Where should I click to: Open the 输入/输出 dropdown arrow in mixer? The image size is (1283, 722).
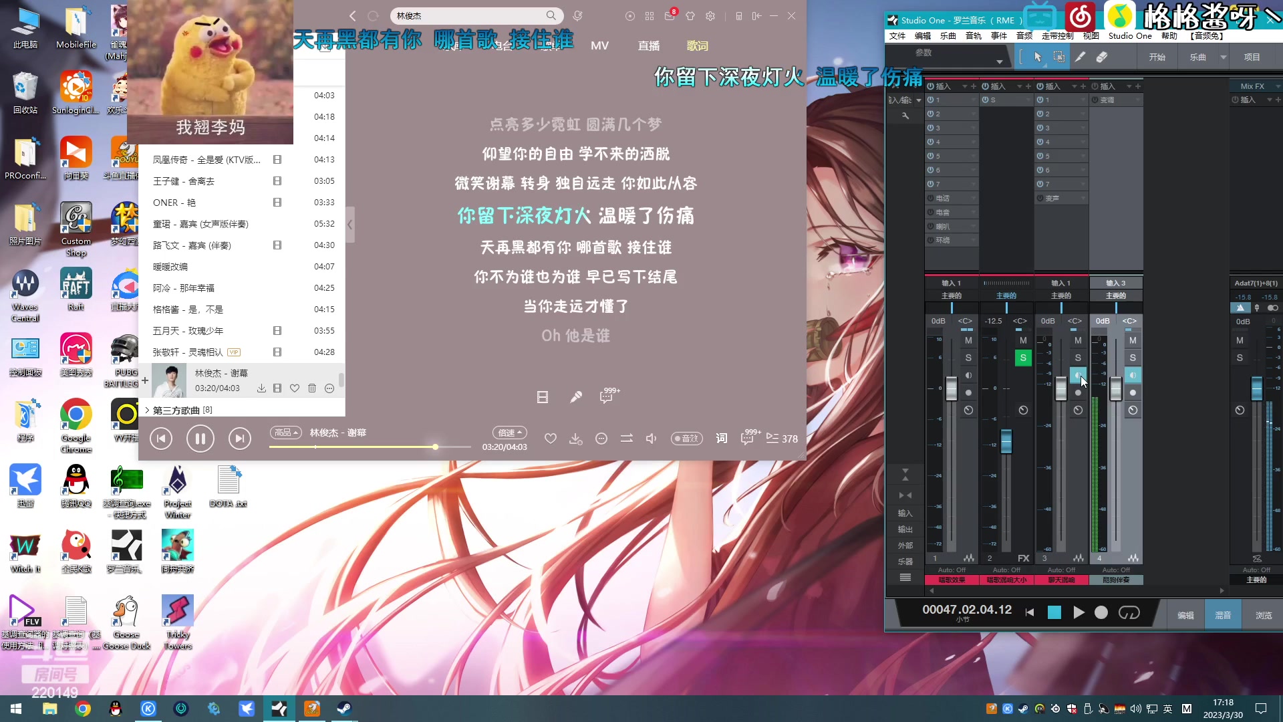(x=919, y=100)
